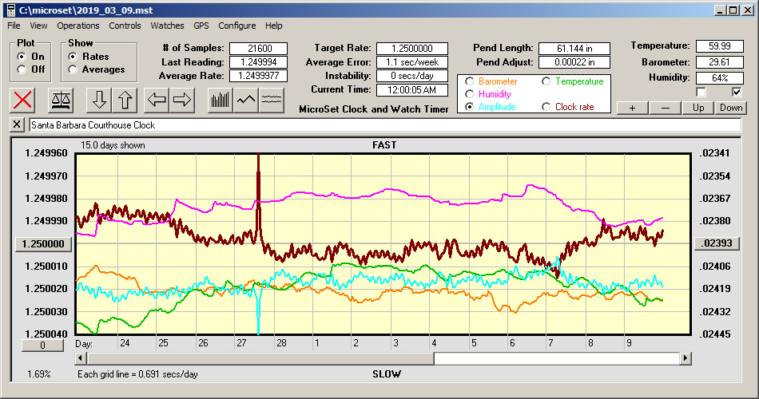
Task: Click the down arrow toolbar button
Action: 99,100
